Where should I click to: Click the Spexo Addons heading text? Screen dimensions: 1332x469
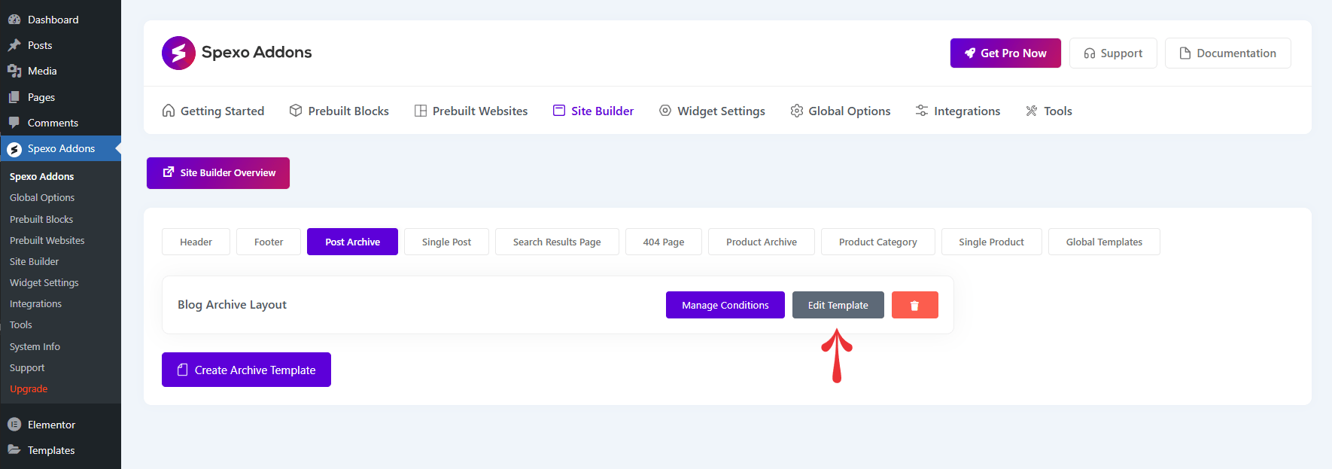pos(257,52)
